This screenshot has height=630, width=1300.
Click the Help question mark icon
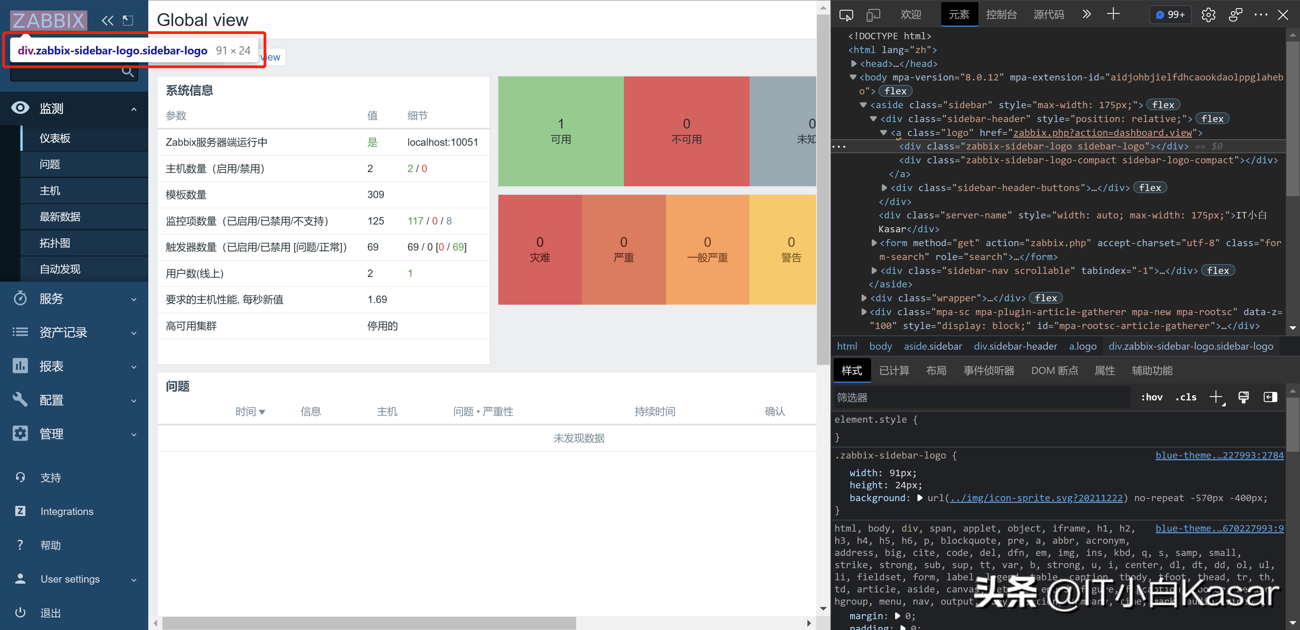click(20, 545)
